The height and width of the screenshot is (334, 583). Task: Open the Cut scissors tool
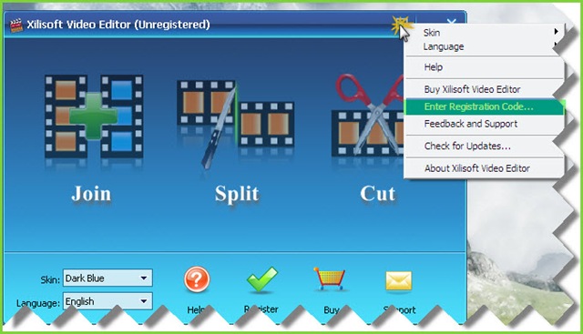point(367,116)
